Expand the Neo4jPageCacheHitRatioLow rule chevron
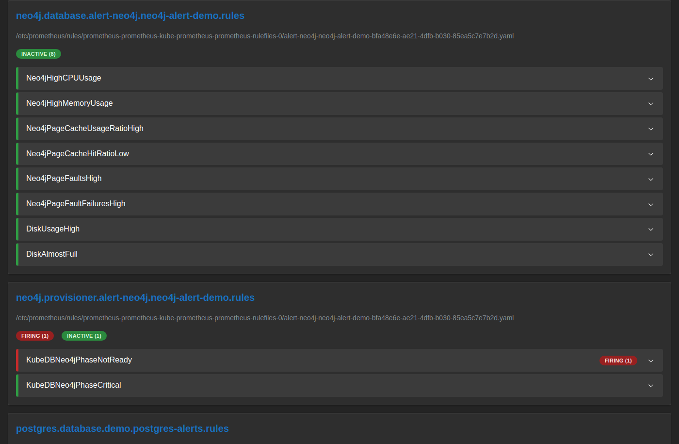 (x=651, y=154)
